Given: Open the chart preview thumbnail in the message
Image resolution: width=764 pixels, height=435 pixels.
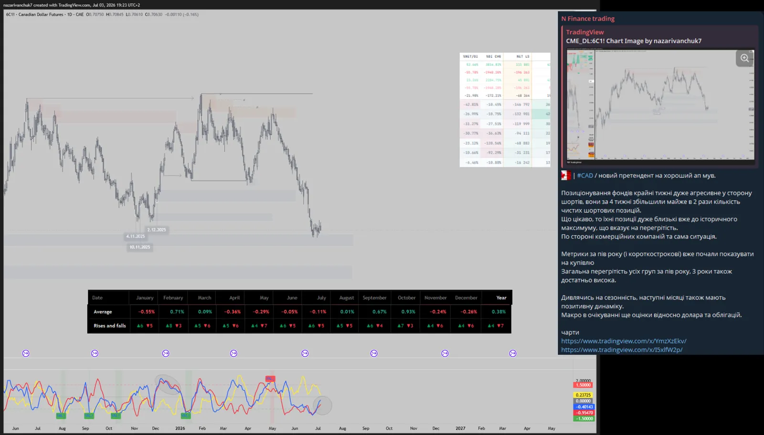Looking at the screenshot, I should [660, 105].
